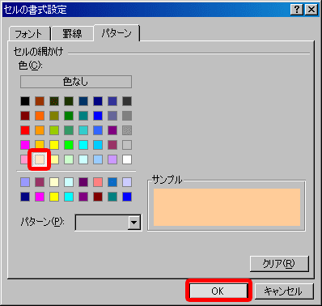Select the パターン tab
The height and width of the screenshot is (306, 322).
pyautogui.click(x=117, y=33)
